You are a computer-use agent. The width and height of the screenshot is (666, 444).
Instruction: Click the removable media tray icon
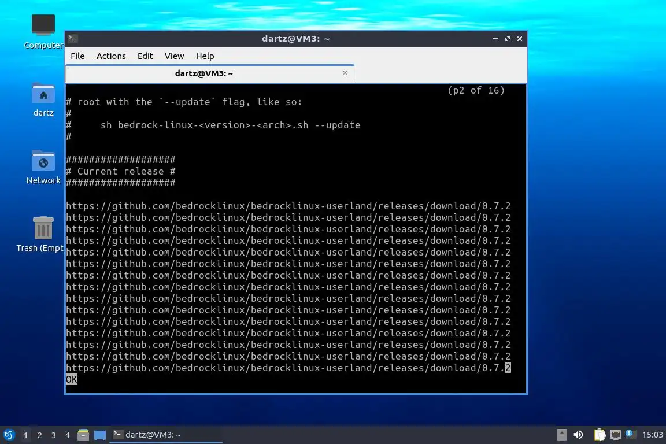click(x=561, y=435)
